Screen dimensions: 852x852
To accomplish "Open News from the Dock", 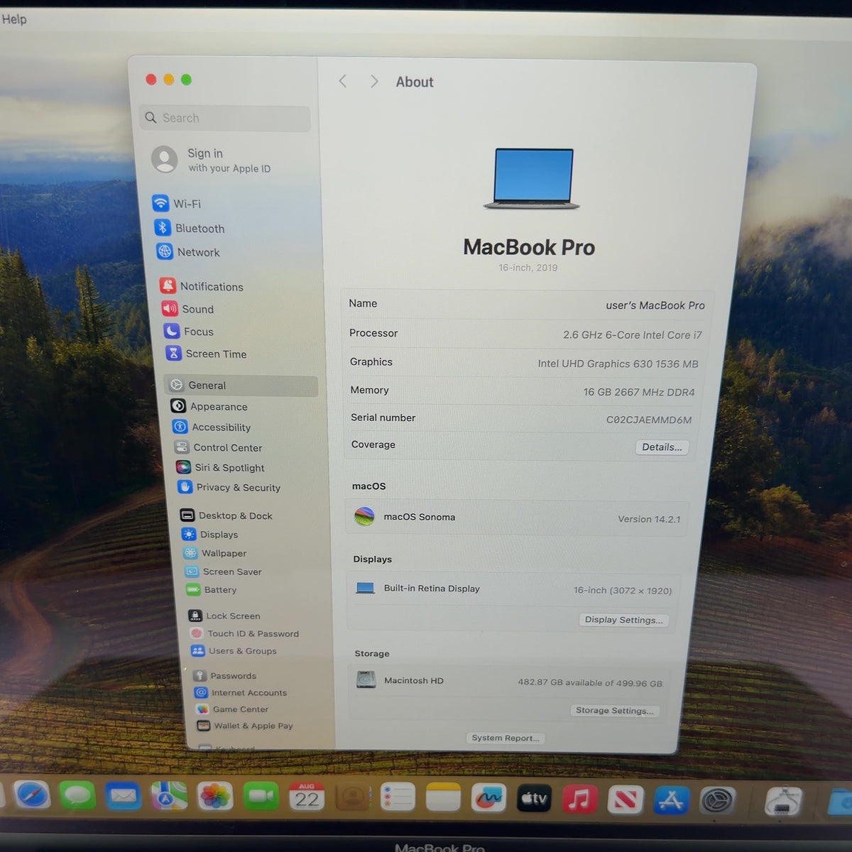I will (x=626, y=800).
